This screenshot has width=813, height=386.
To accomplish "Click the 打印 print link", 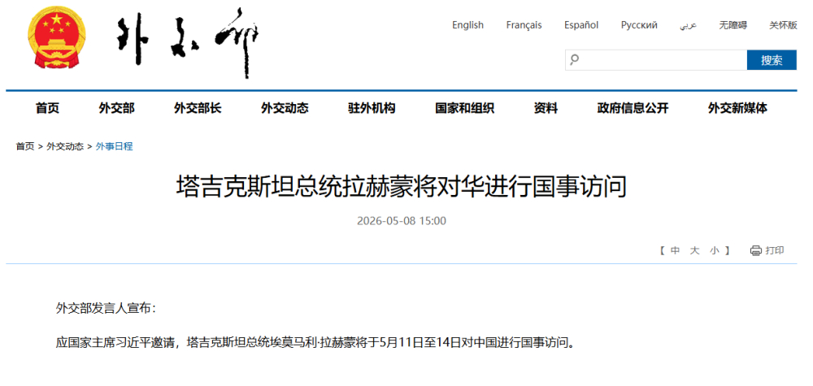I will 775,251.
